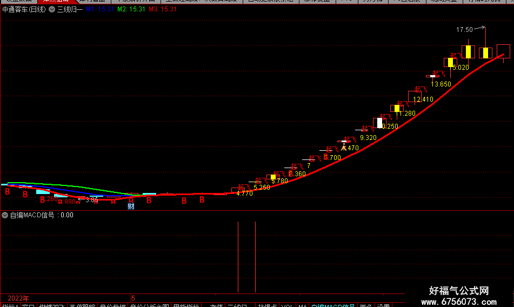The image size is (514, 307).
Task: Open the 三线归一 indicator settings circle icon
Action: (52, 9)
